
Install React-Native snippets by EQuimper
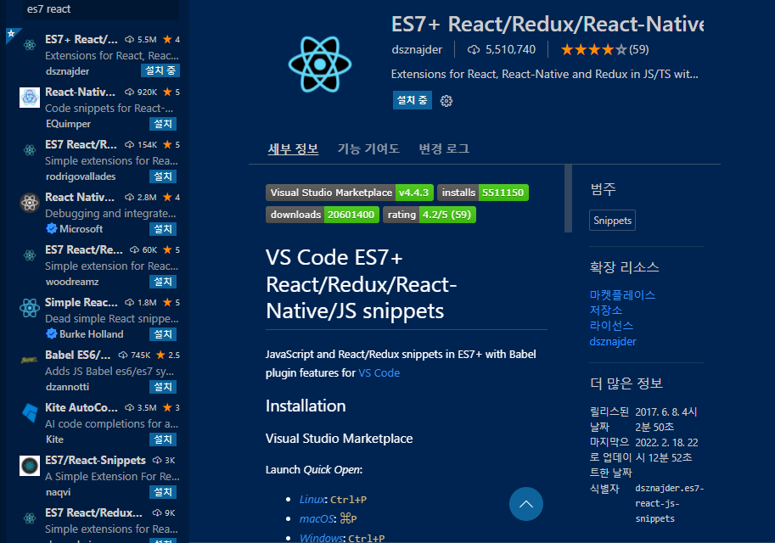coord(163,124)
